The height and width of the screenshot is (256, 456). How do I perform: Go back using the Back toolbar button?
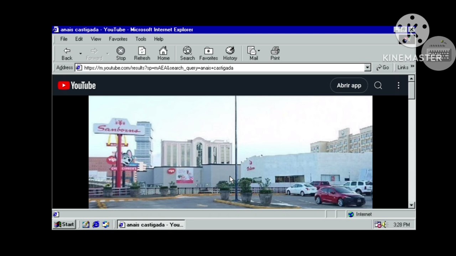67,53
